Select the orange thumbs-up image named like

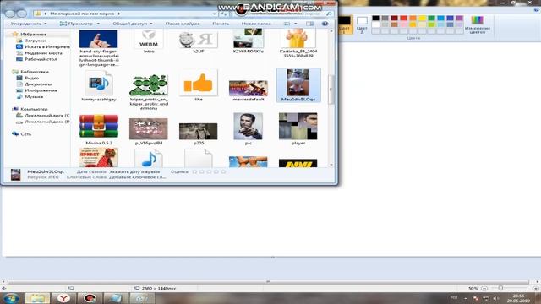(199, 83)
